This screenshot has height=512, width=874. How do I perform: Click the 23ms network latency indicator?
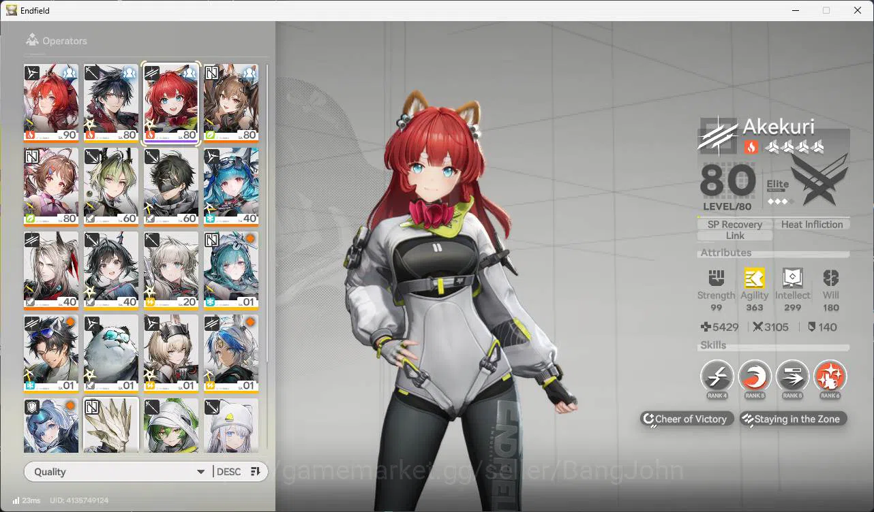27,501
